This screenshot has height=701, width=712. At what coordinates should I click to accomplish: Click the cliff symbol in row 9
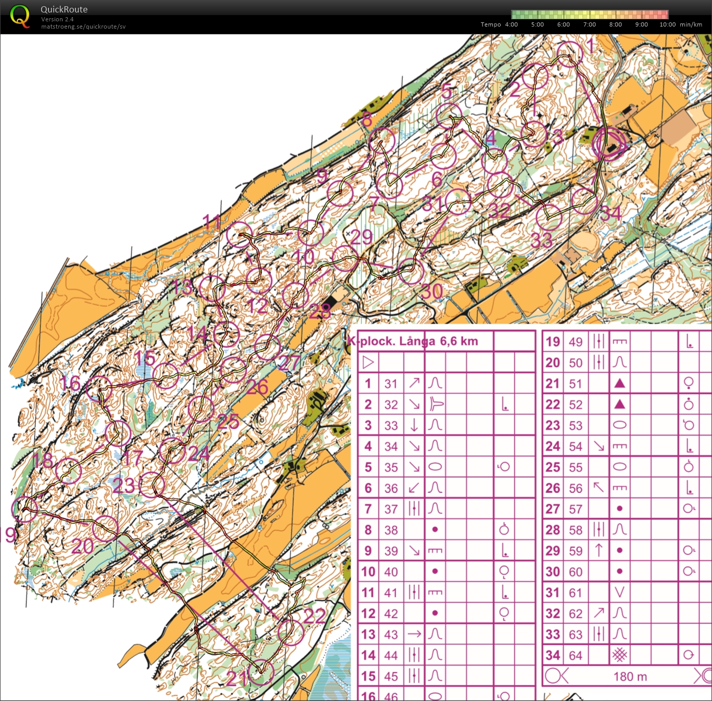(435, 551)
